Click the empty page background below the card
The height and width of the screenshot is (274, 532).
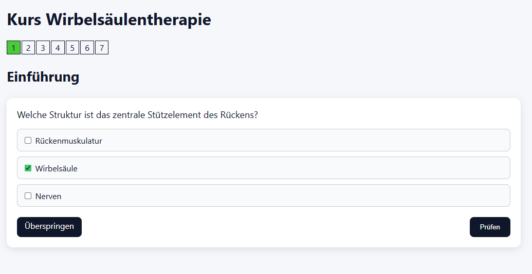pyautogui.click(x=266, y=262)
